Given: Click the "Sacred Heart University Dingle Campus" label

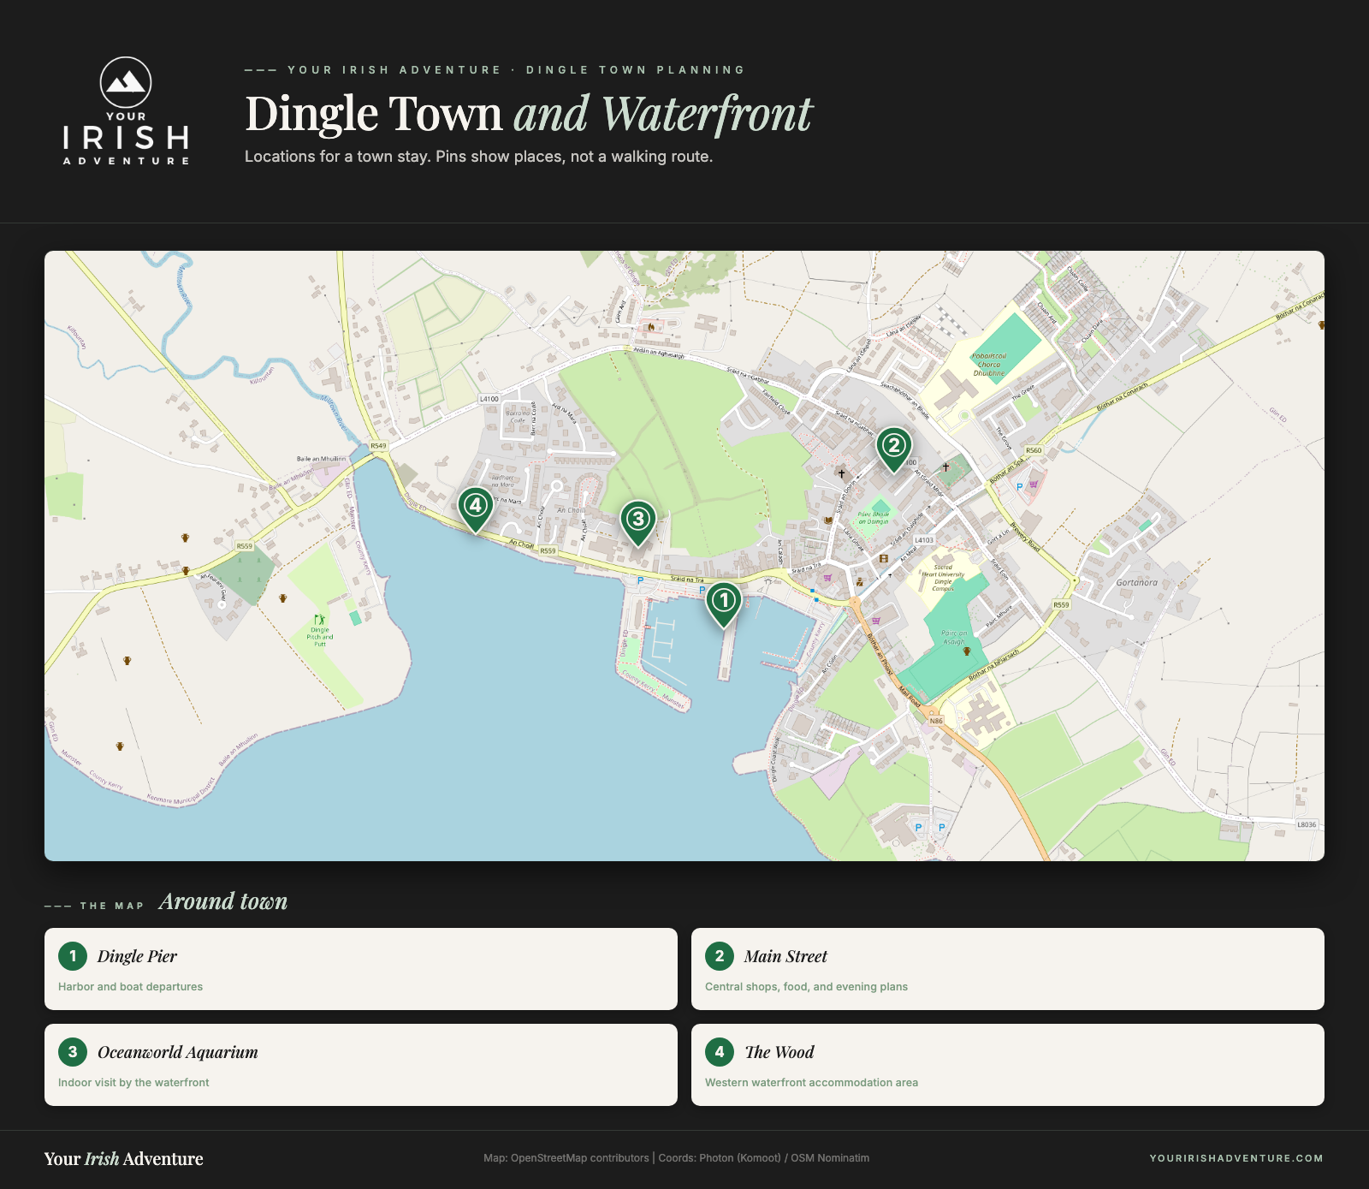Looking at the screenshot, I should coord(943,578).
